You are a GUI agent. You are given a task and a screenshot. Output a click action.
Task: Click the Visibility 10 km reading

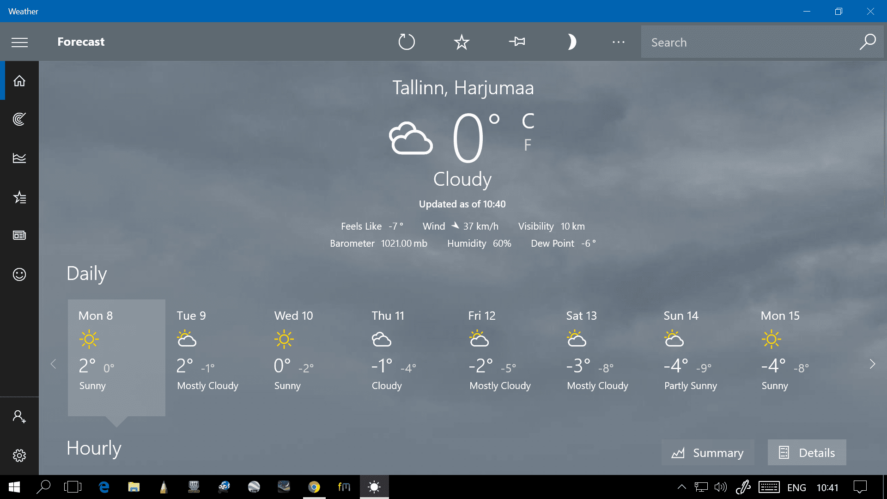click(552, 226)
